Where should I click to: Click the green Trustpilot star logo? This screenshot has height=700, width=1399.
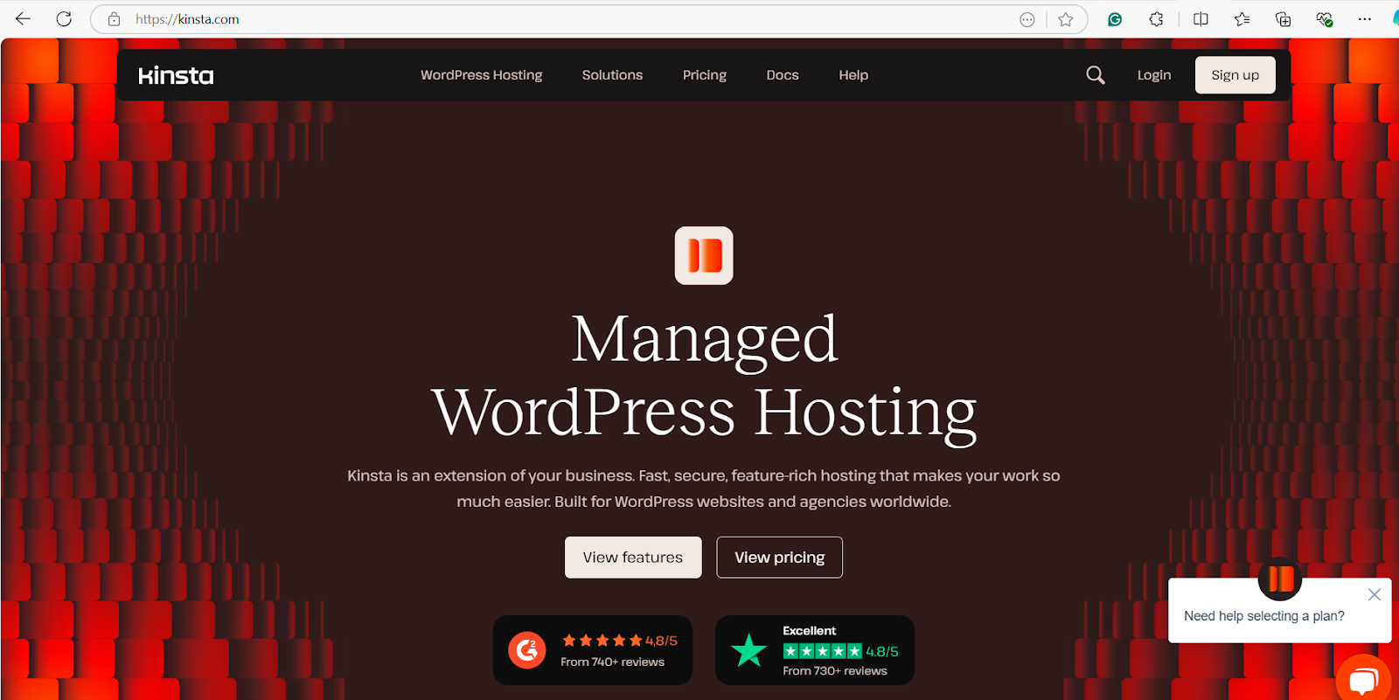(748, 650)
